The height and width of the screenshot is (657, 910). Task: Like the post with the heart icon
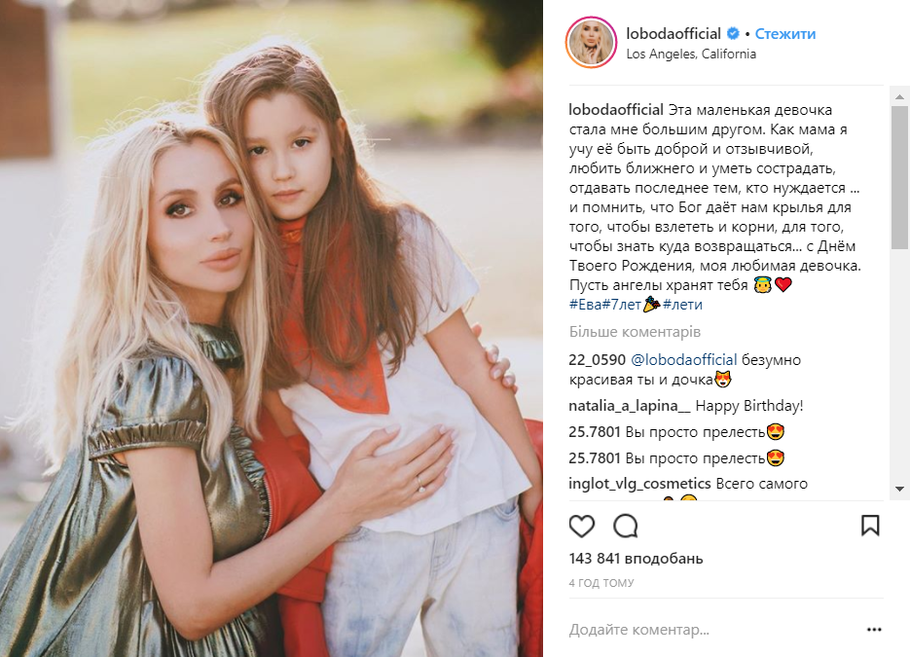click(x=581, y=526)
